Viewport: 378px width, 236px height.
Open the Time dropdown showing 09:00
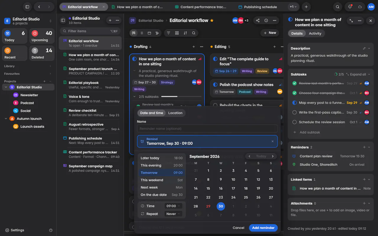173,206
